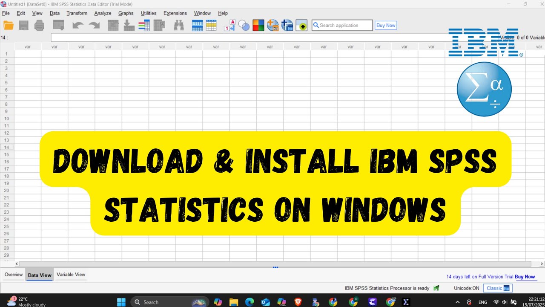Click the multicolored squares toolbar icon

pyautogui.click(x=258, y=26)
